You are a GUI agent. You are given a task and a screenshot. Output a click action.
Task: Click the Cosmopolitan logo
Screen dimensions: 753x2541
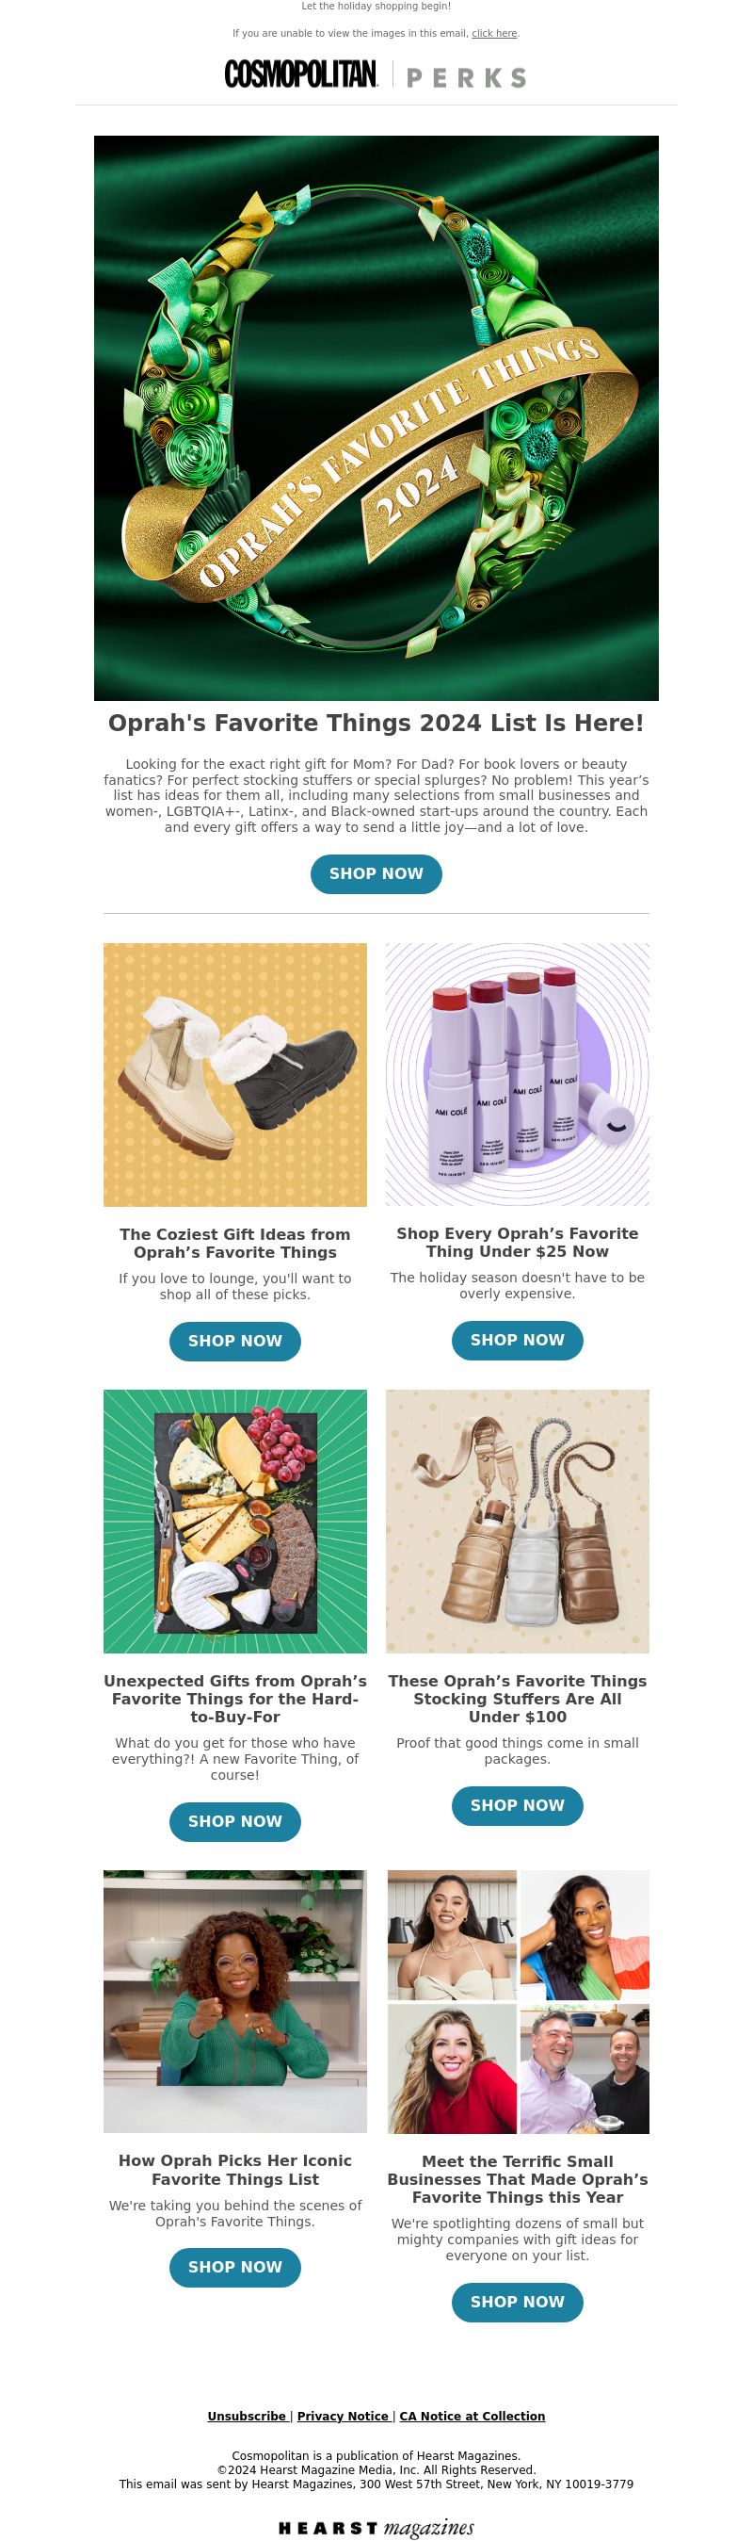click(300, 74)
